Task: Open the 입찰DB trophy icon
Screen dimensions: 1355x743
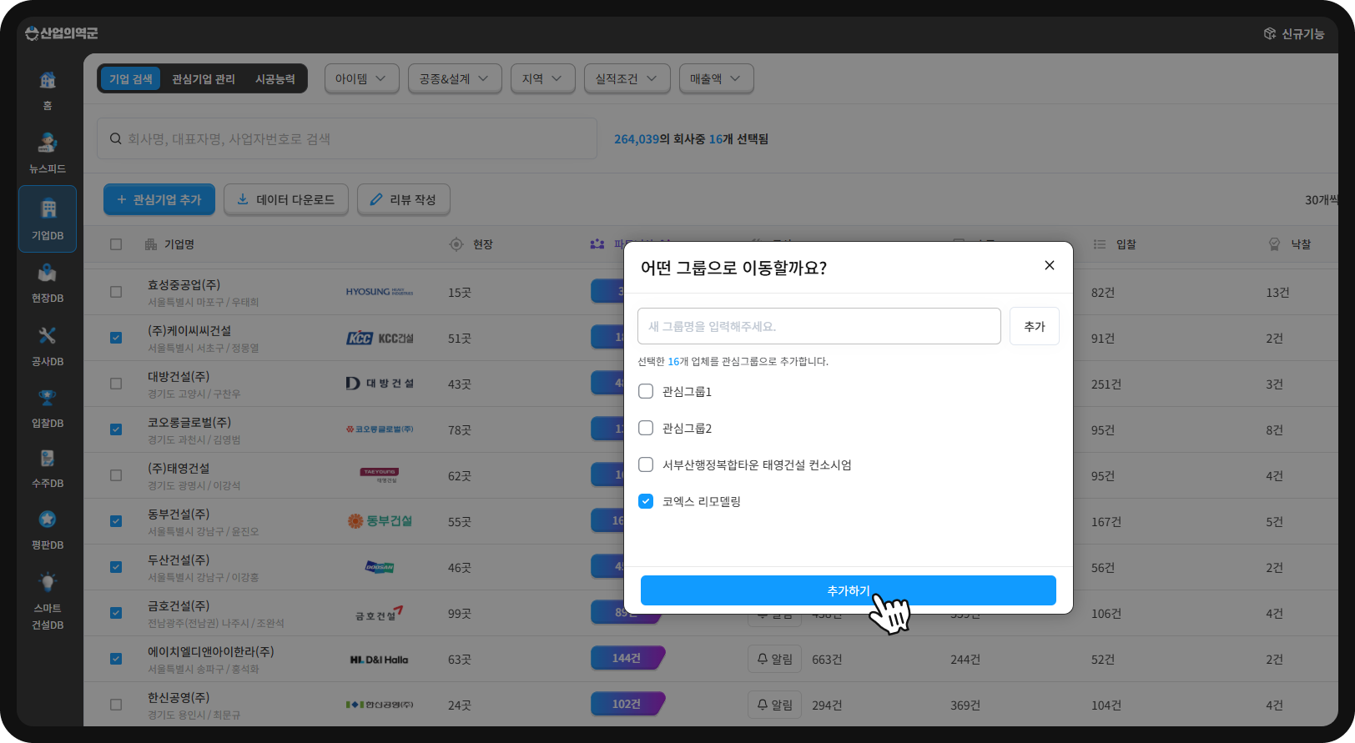Action: tap(48, 397)
